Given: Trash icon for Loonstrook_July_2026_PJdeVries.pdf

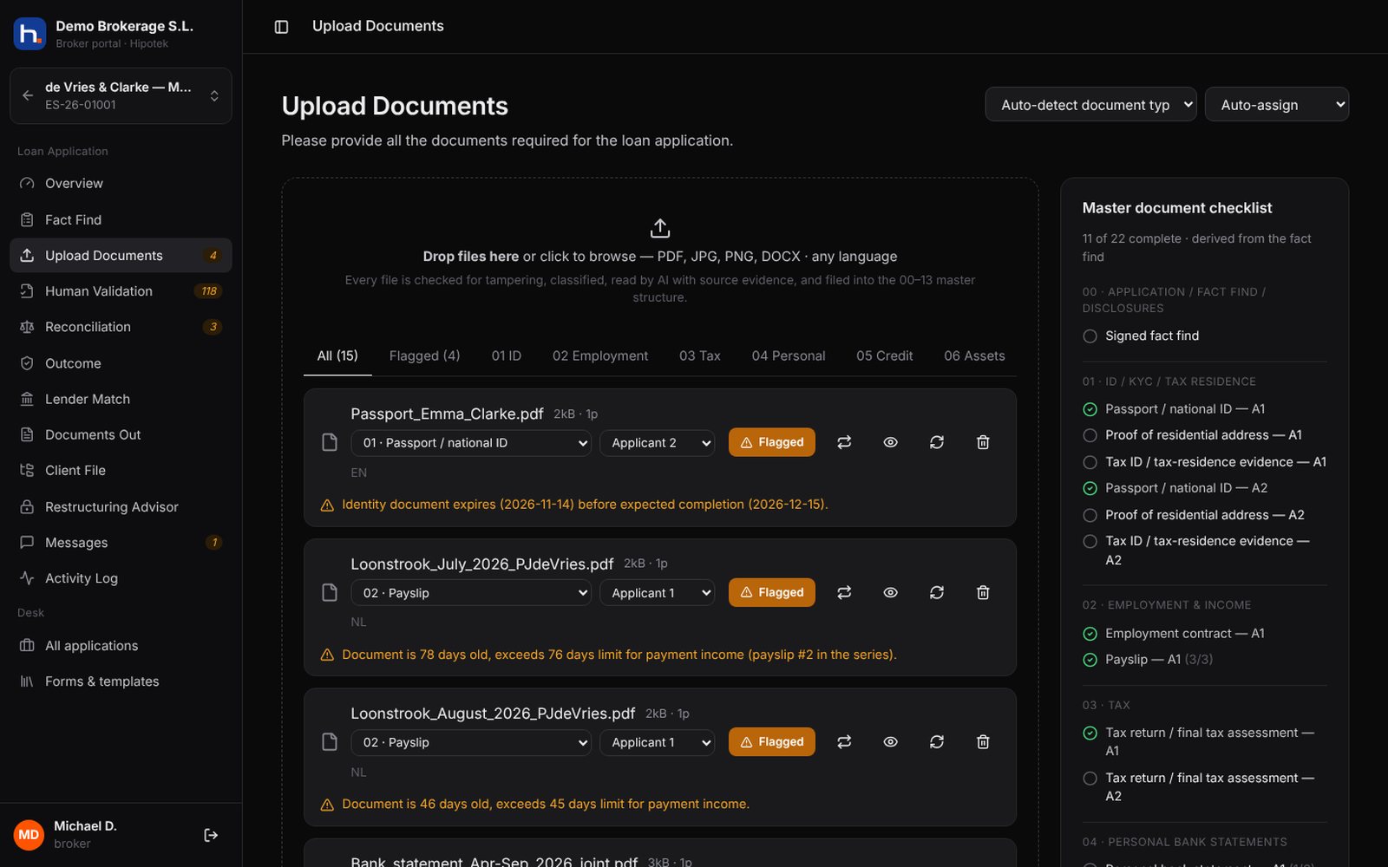Looking at the screenshot, I should click(983, 592).
